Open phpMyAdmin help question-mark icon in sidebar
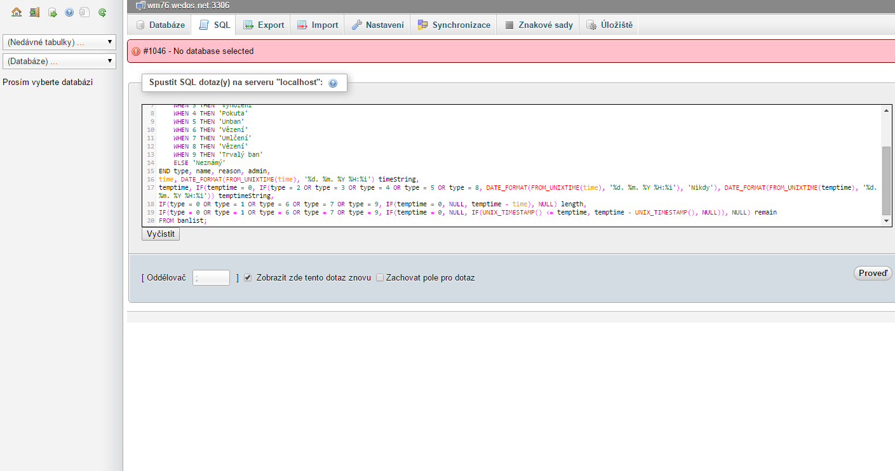 coord(69,12)
